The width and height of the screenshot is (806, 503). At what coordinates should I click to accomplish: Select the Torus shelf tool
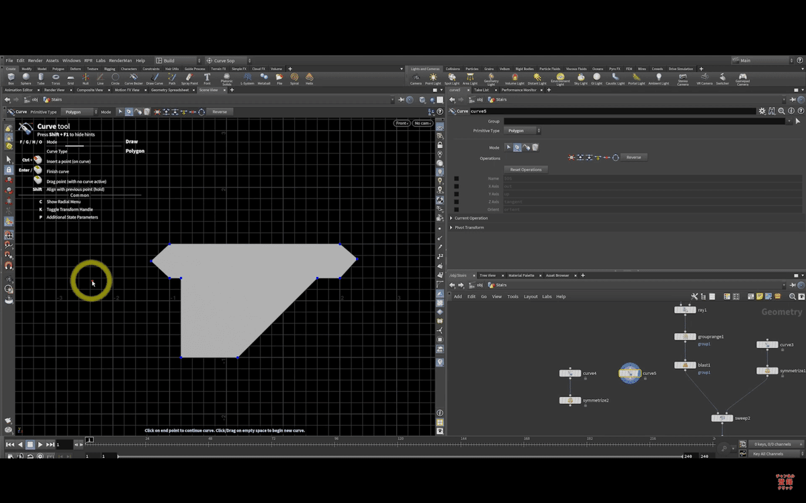[56, 79]
